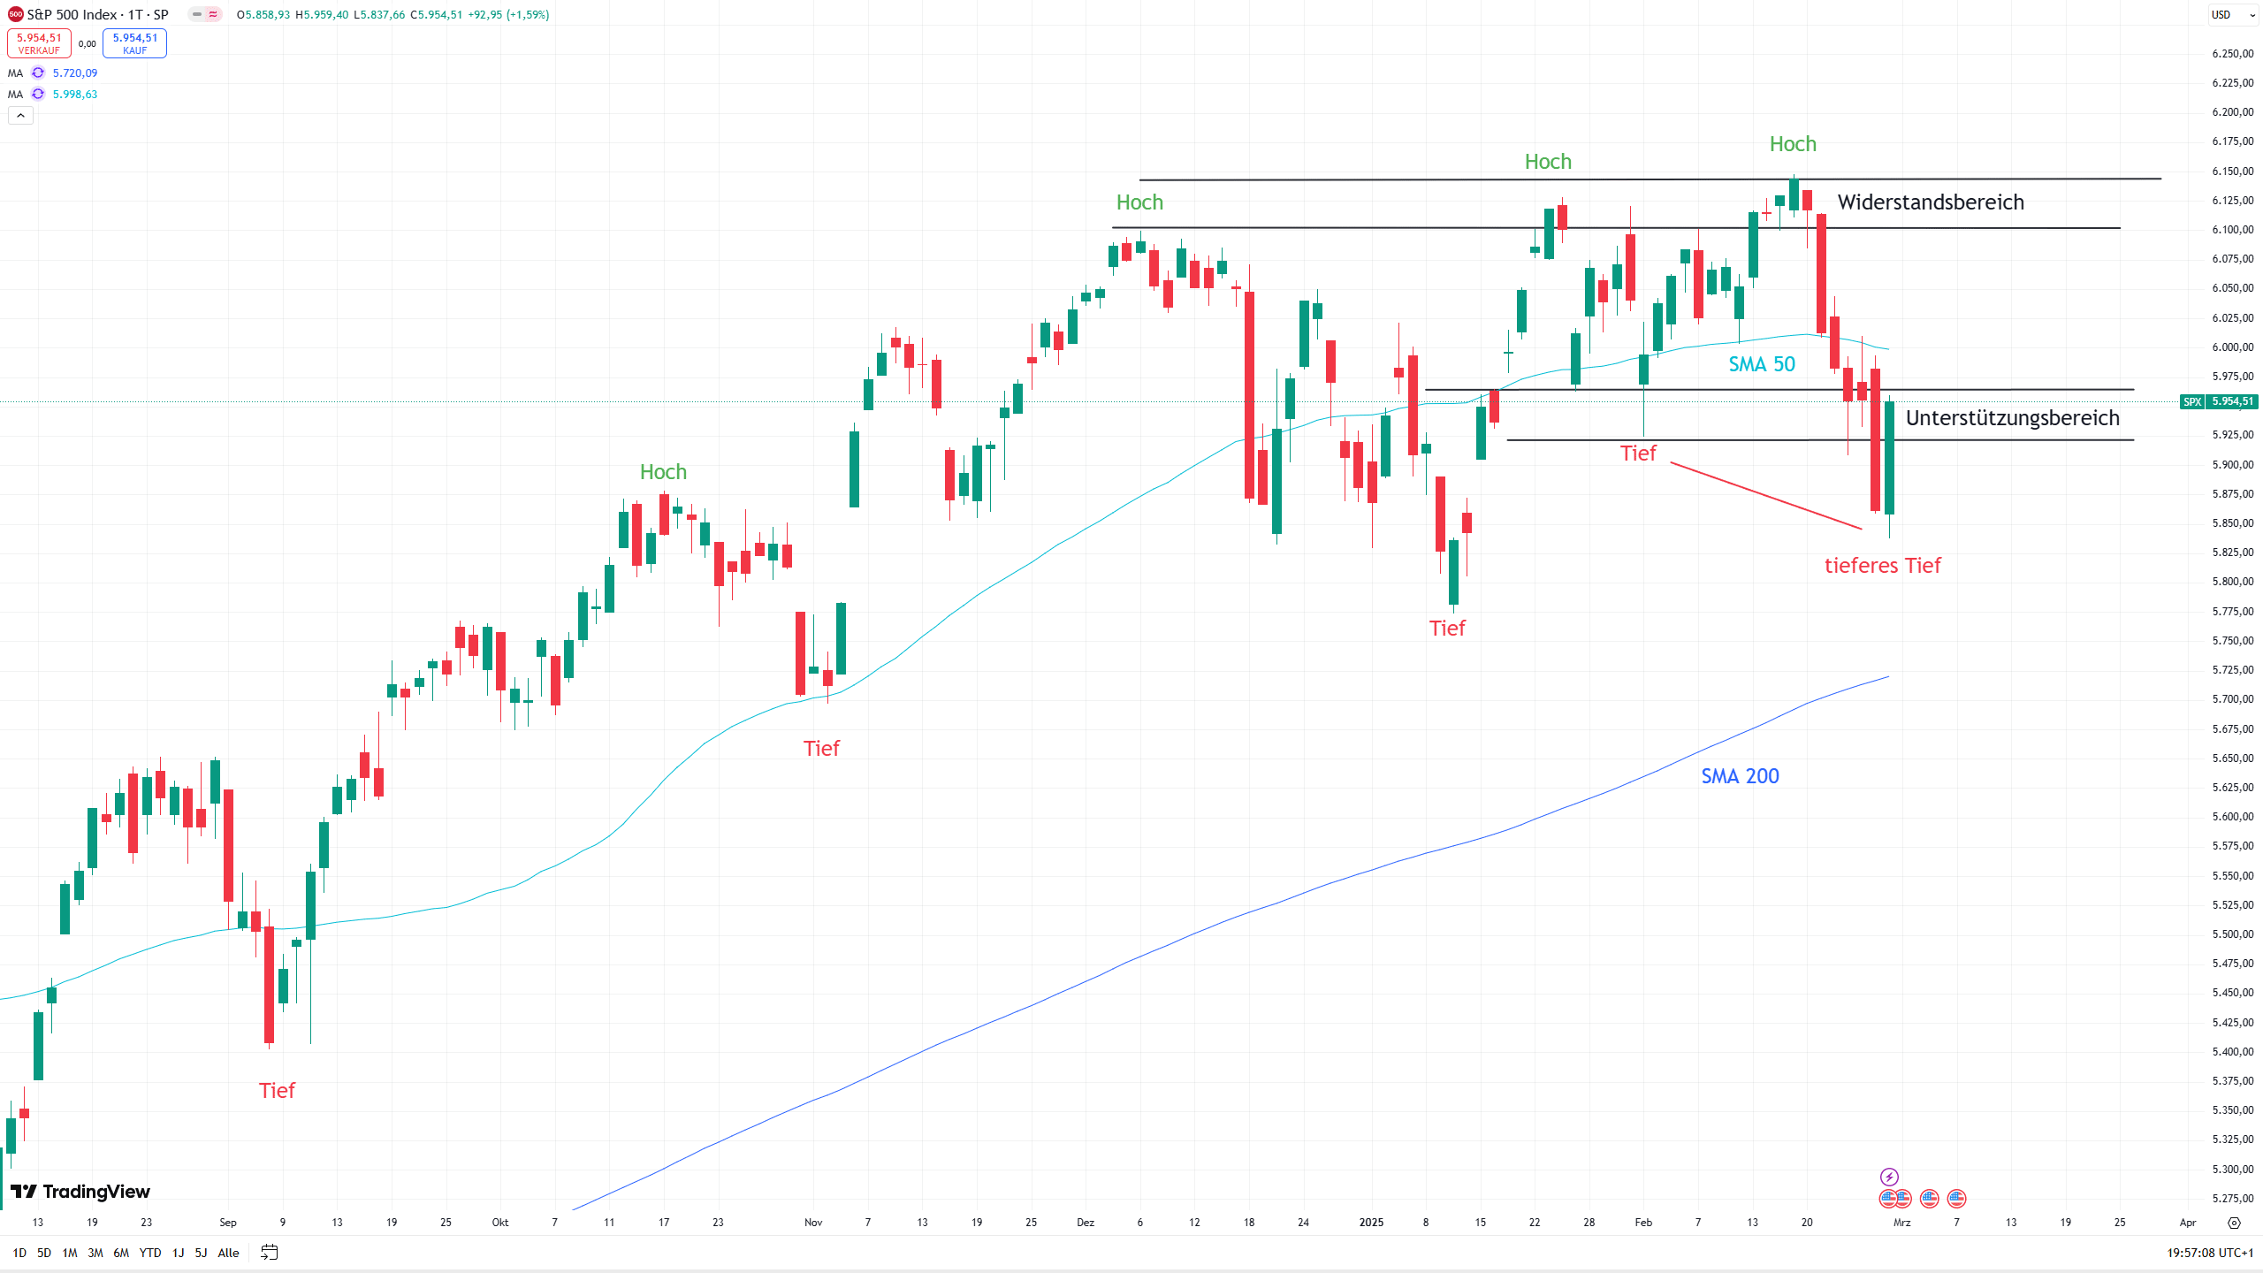2263x1273 pixels.
Task: Click the Dez label on time axis
Action: coord(1086,1223)
